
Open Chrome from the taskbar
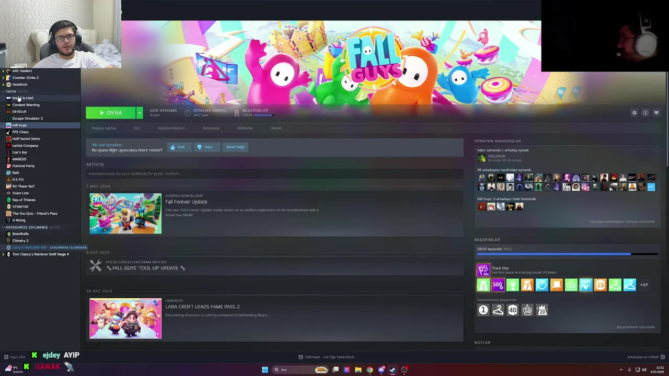370,370
